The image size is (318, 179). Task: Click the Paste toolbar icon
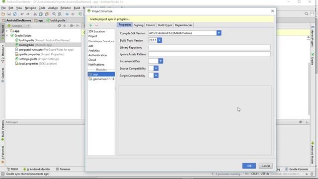pyautogui.click(x=47, y=14)
